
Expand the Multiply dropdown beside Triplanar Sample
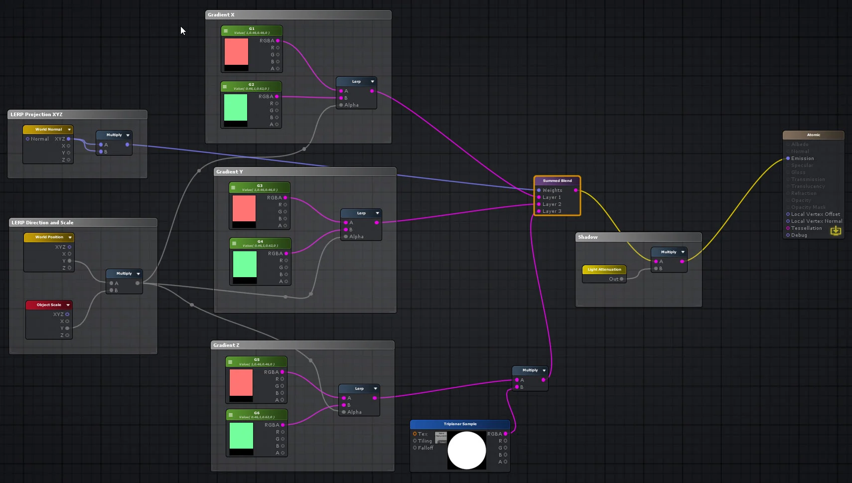[544, 370]
